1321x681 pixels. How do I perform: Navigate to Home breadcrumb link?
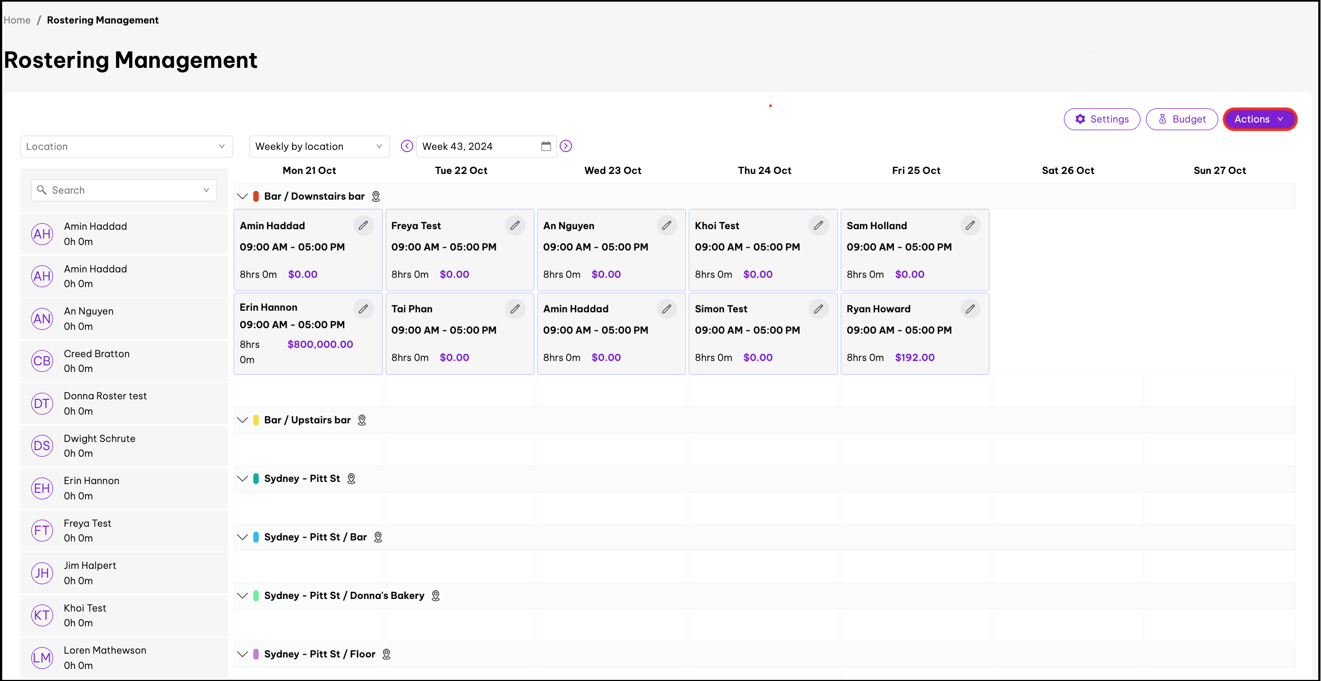coord(17,20)
